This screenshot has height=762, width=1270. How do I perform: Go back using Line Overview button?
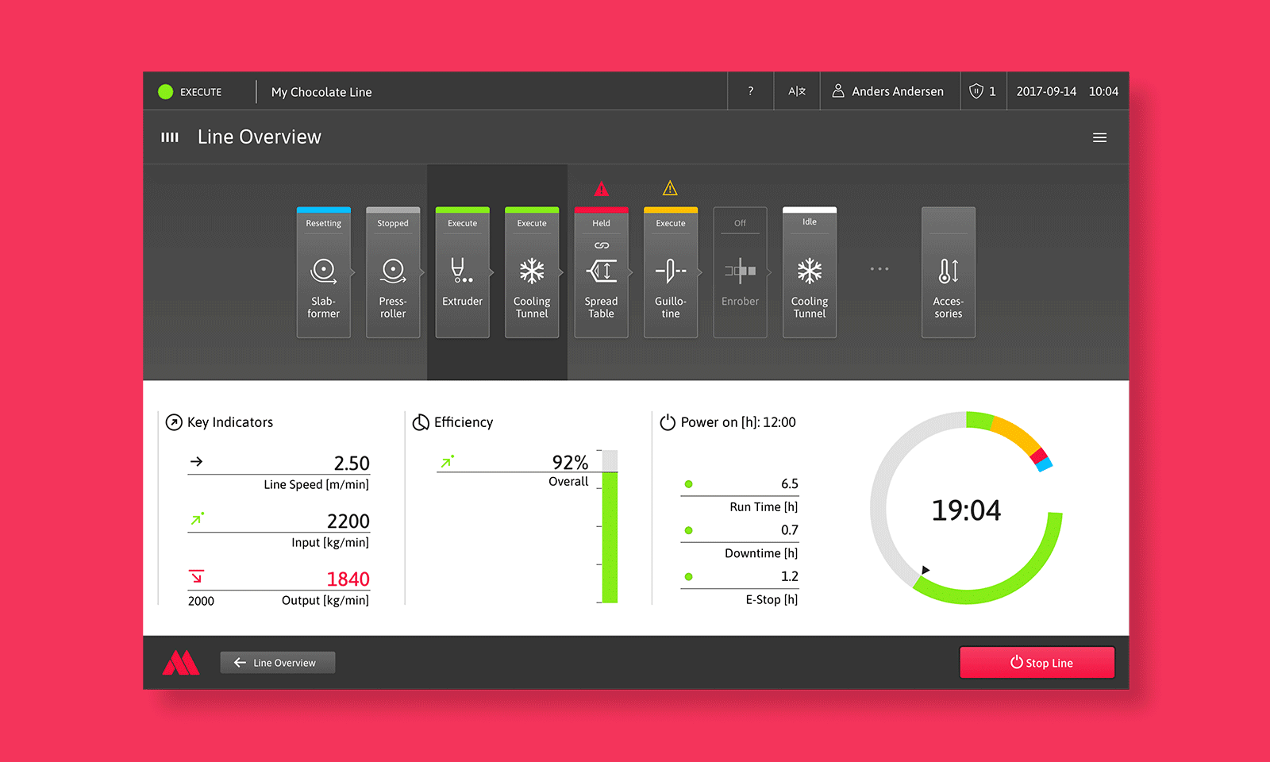(277, 663)
